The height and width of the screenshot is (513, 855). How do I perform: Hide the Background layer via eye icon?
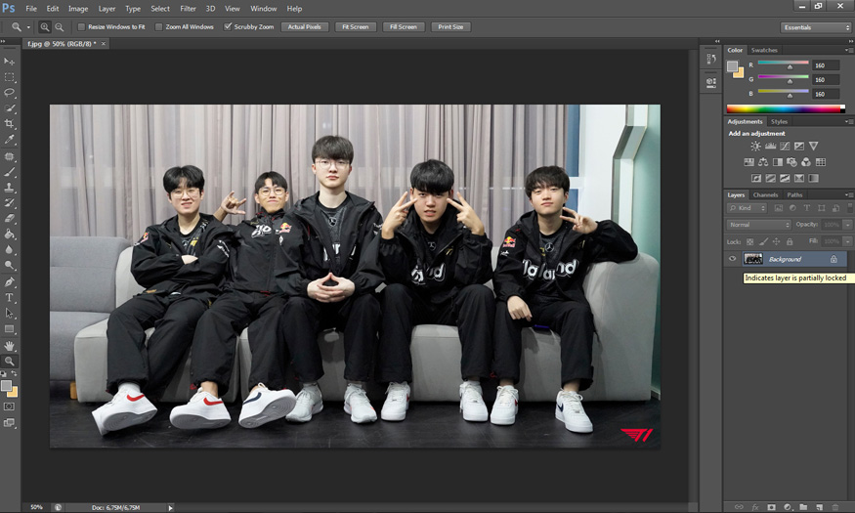733,259
